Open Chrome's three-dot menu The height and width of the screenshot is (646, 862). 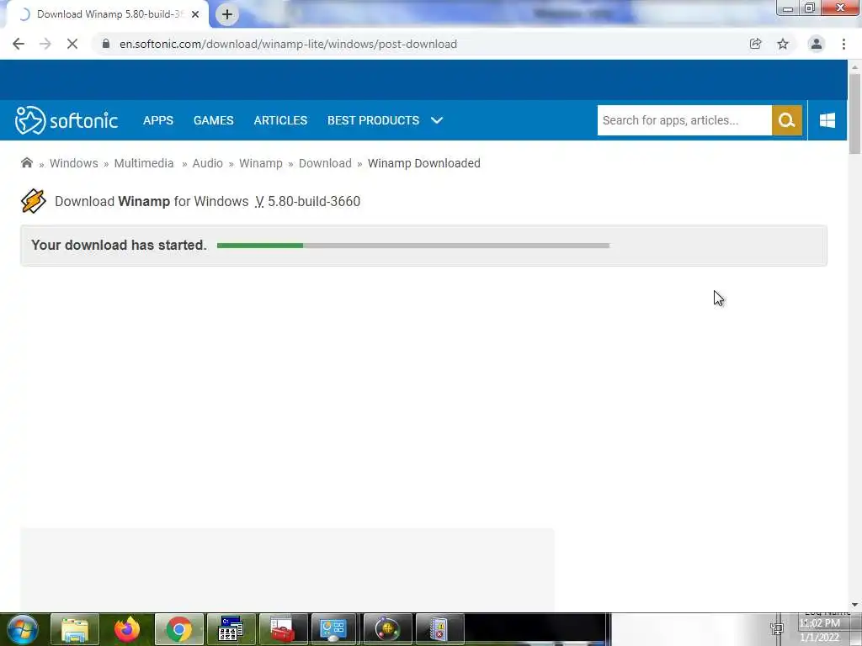(843, 44)
